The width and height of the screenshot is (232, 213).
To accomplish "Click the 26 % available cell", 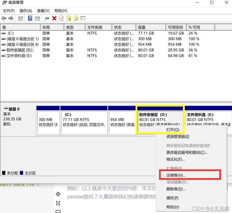I will coord(193,33).
